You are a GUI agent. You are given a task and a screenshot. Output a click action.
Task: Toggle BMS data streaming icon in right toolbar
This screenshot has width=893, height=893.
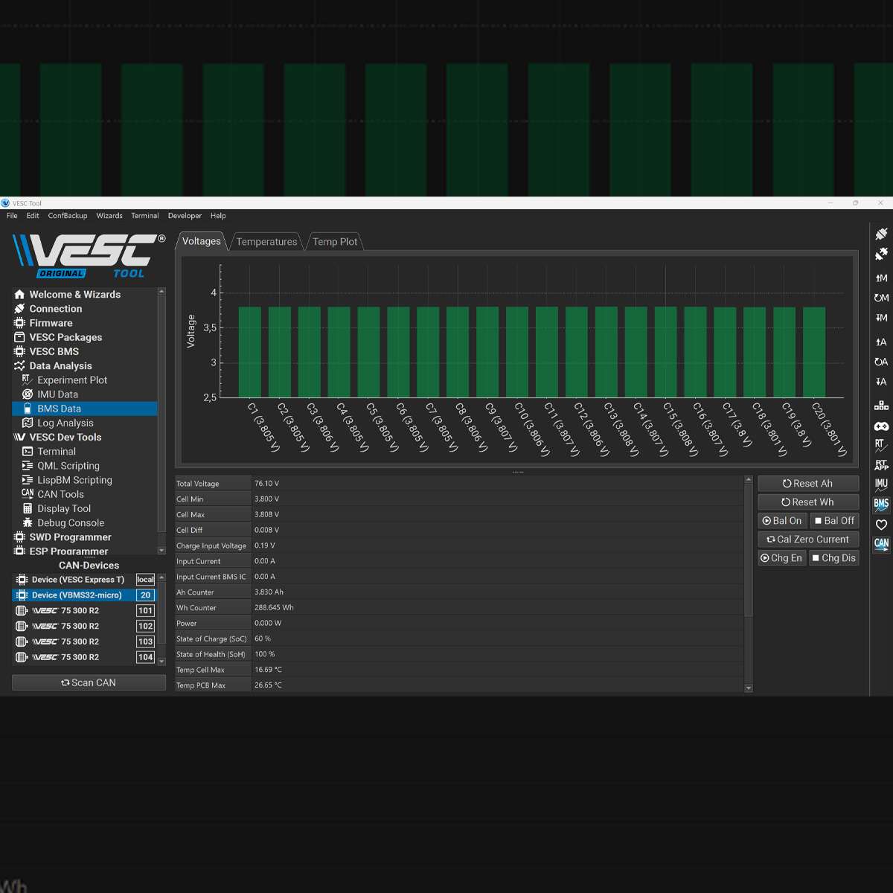click(881, 505)
